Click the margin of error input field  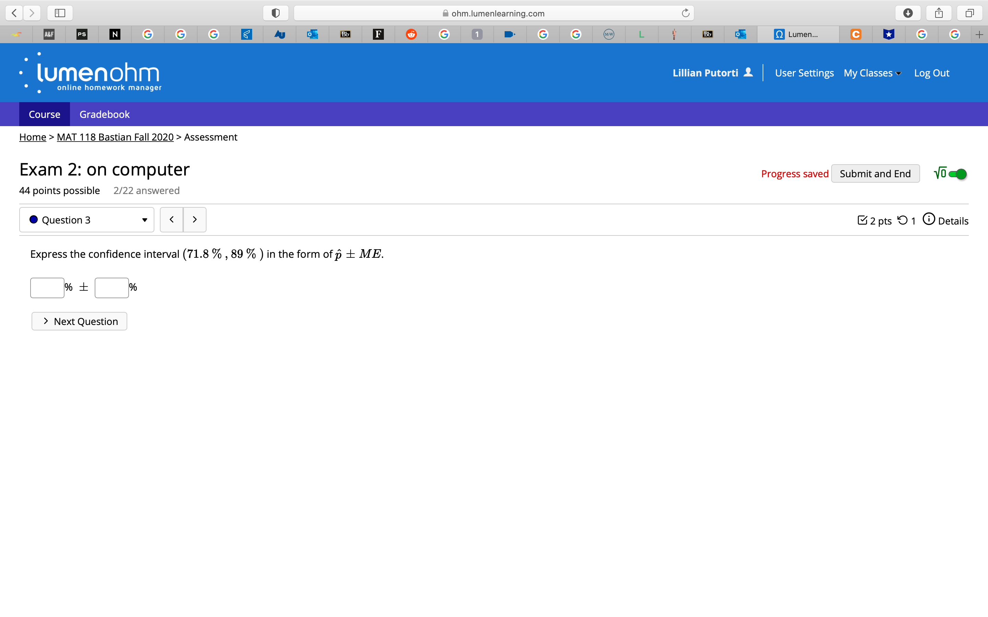(111, 288)
